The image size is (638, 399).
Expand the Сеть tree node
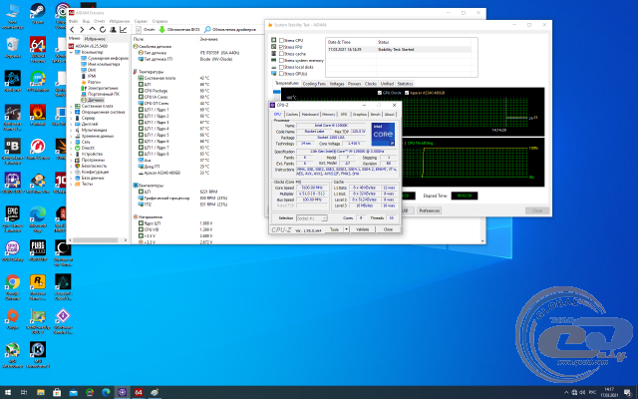pyautogui.click(x=72, y=142)
